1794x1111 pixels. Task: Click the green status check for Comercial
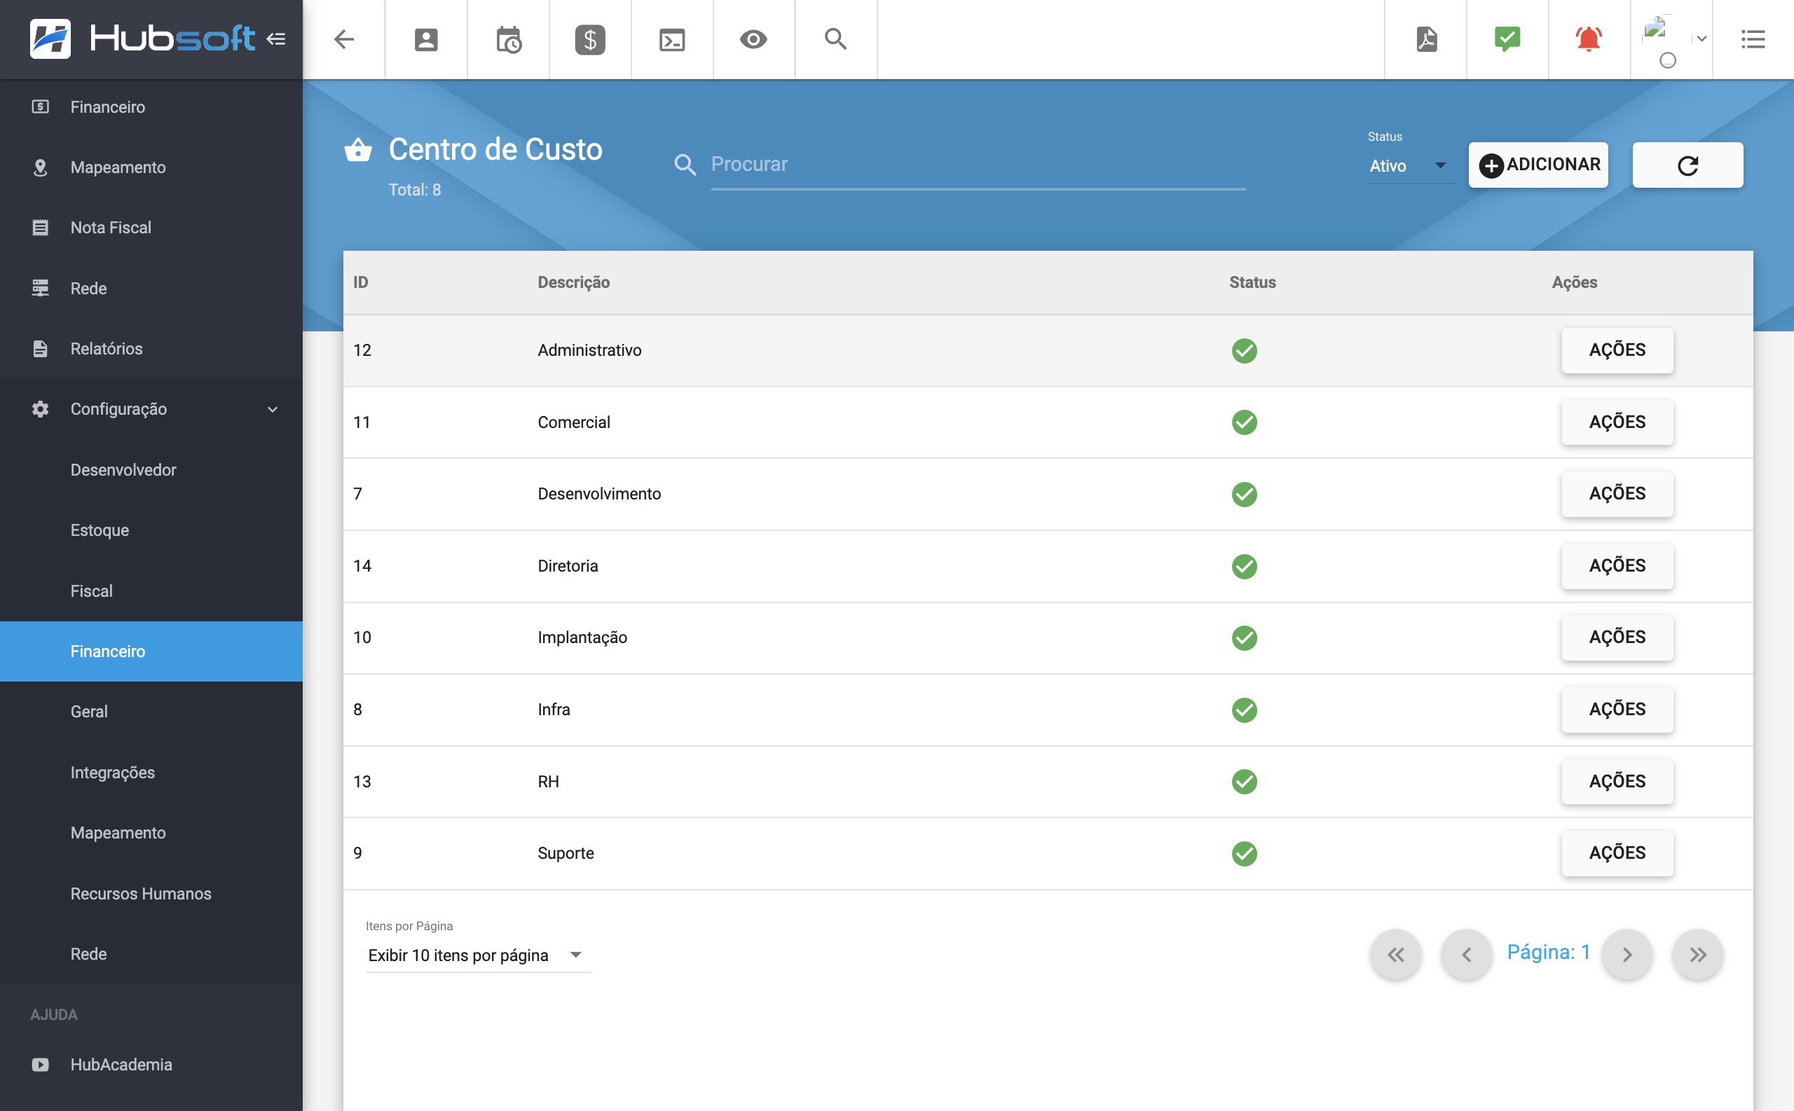click(x=1245, y=422)
